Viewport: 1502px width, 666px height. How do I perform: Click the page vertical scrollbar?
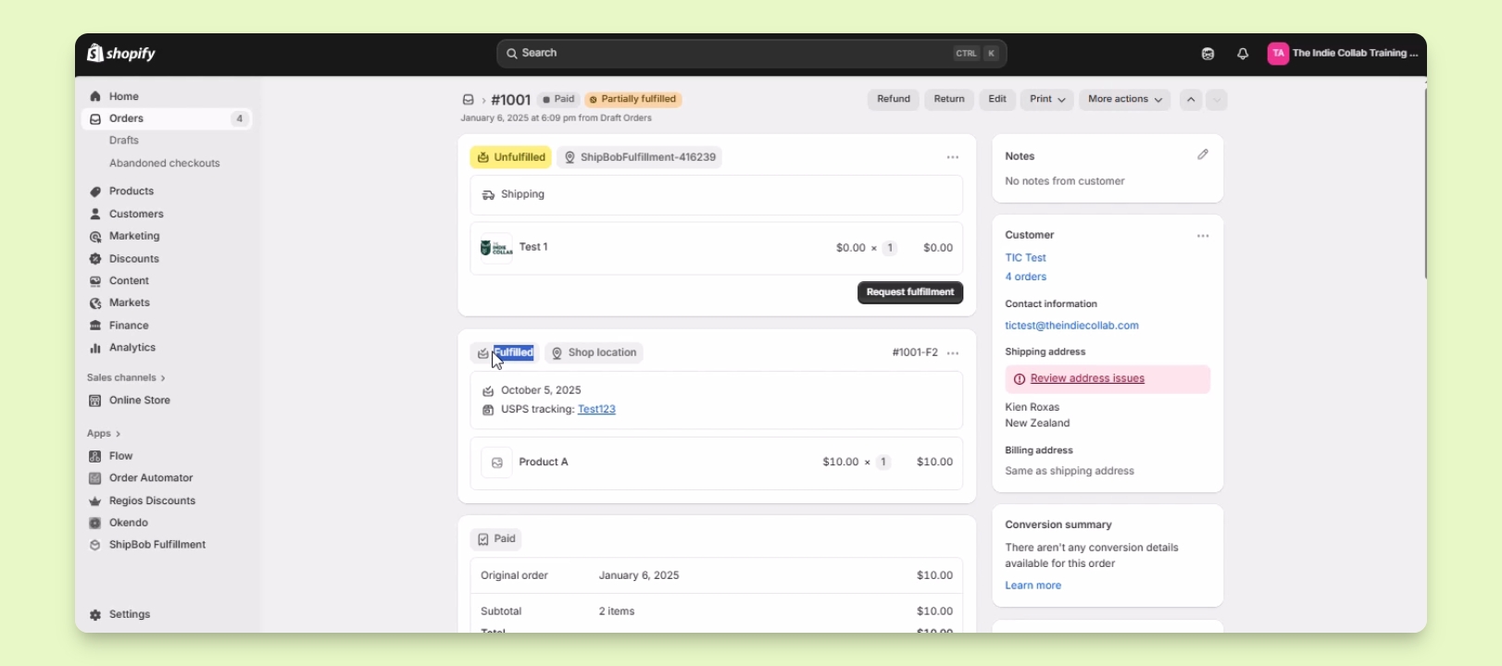click(x=1425, y=183)
